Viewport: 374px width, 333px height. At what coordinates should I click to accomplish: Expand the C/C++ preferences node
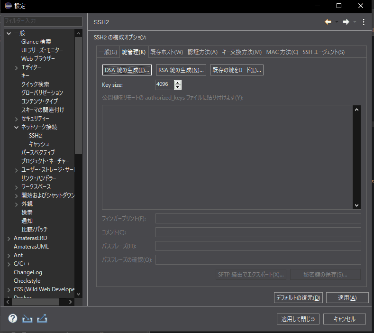click(x=9, y=264)
